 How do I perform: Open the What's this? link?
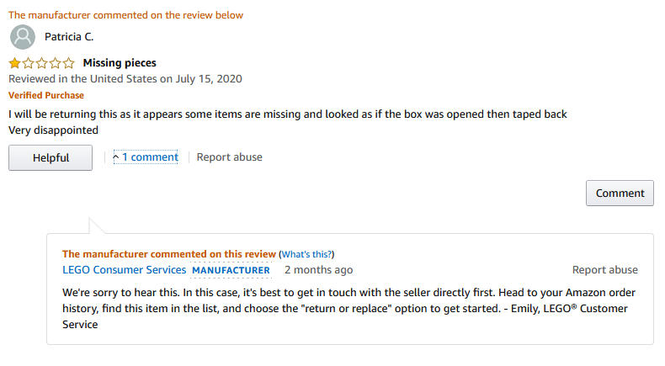coord(306,254)
